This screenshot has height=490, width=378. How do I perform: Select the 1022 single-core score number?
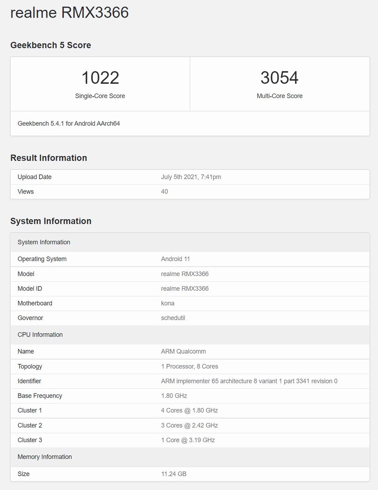tap(100, 78)
